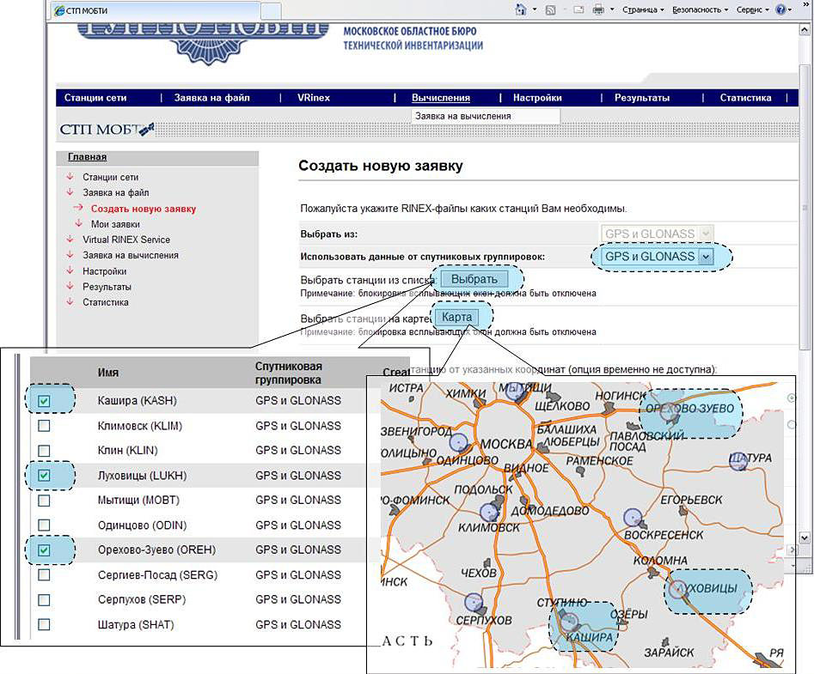Click the Спутниковая группировка column header

(x=288, y=373)
